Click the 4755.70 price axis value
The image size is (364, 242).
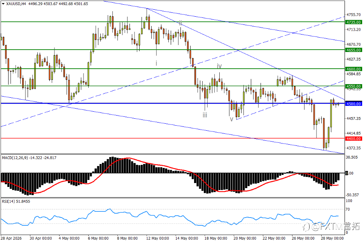coord(353,15)
